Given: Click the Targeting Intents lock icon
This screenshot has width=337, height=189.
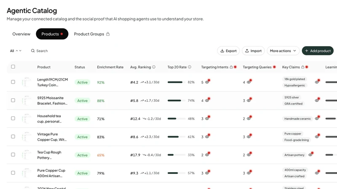Looking at the screenshot, I should 231,67.
